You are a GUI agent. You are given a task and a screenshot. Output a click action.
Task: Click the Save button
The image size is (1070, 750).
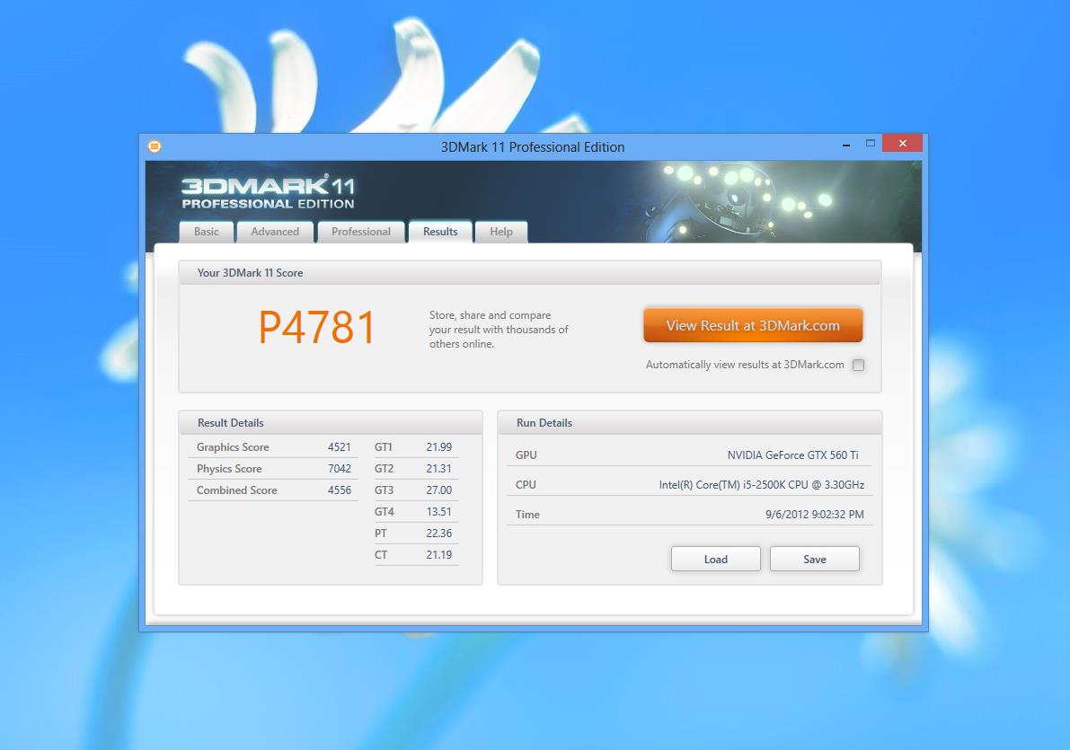814,559
